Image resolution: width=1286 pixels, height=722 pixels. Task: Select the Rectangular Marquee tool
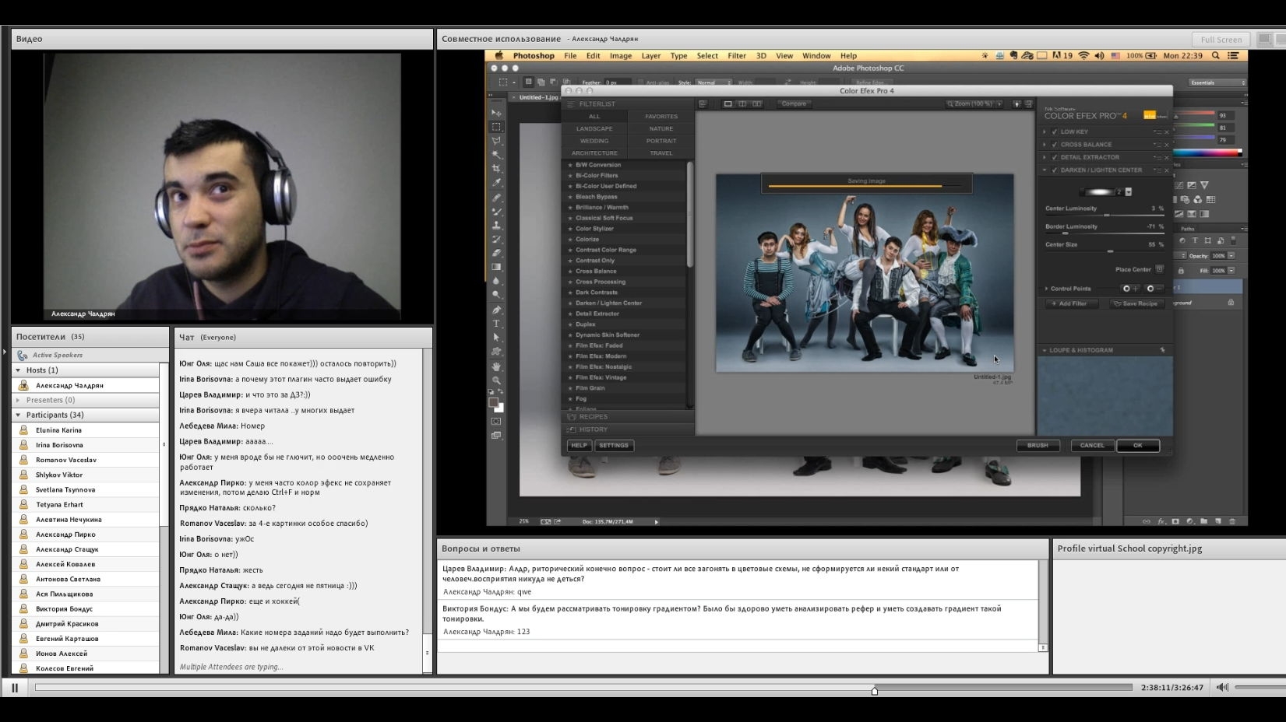coord(496,127)
